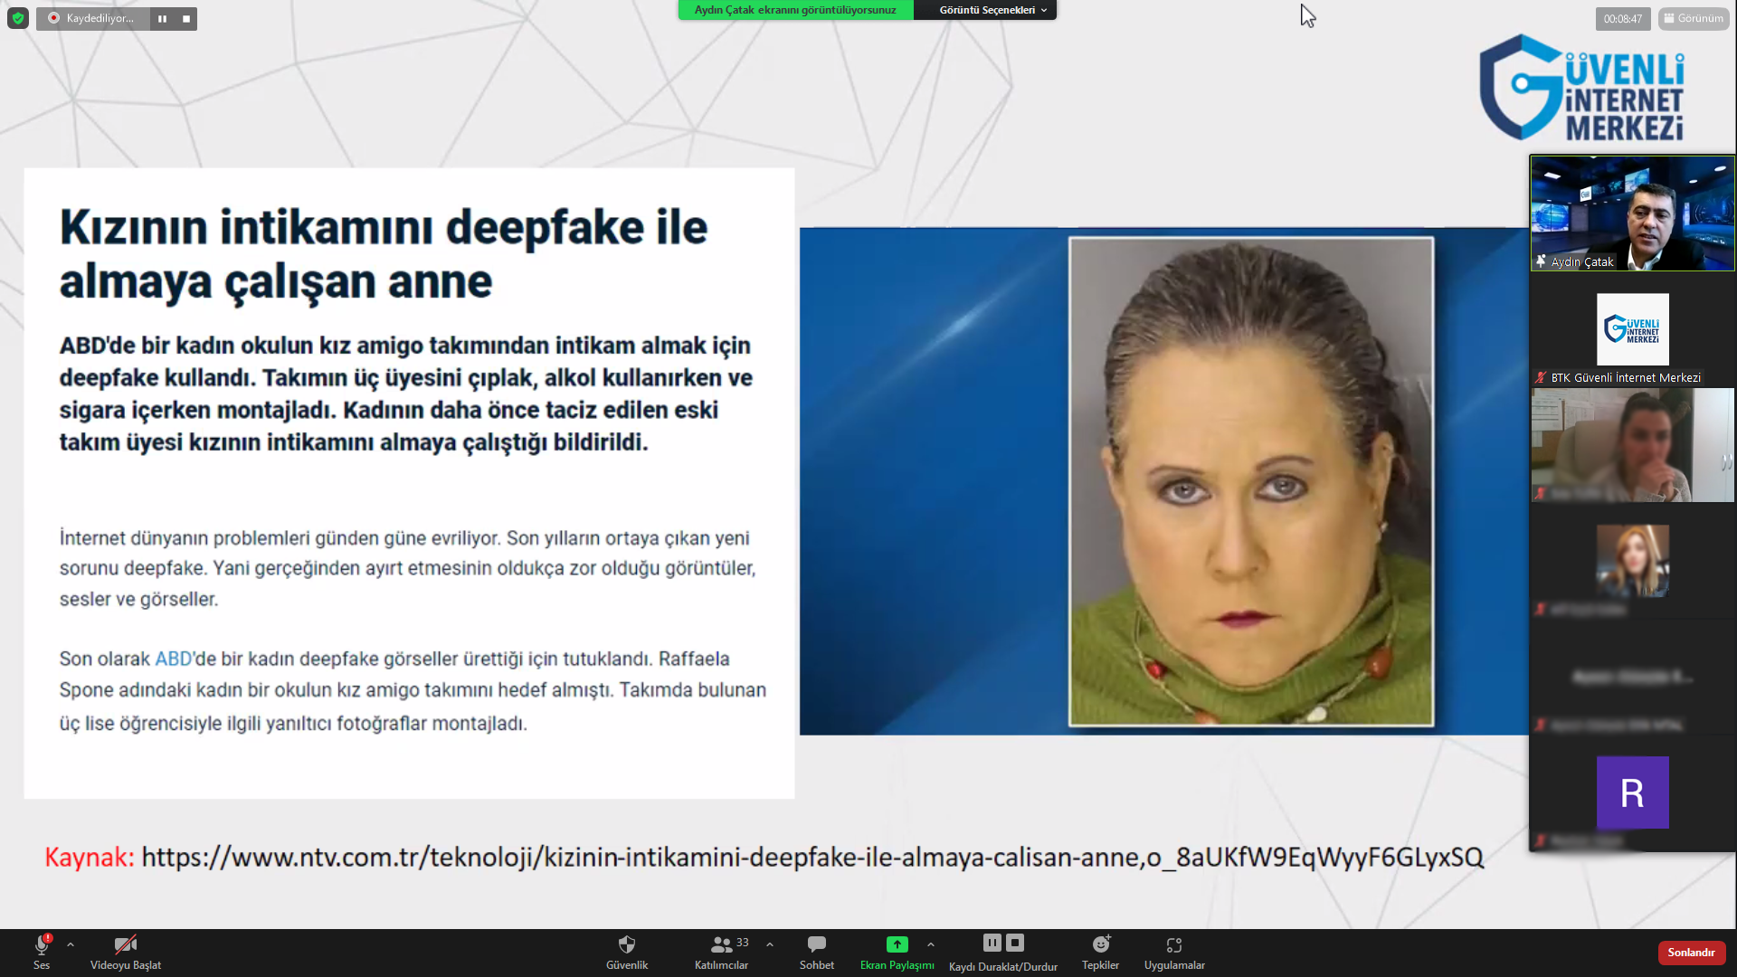1737x977 pixels.
Task: Expand audio options arrow next to Ses
Action: tap(71, 944)
